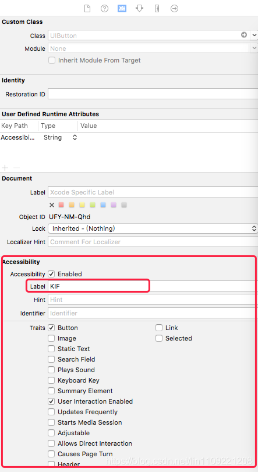Click the Module None field
This screenshot has width=258, height=472.
tap(149, 48)
